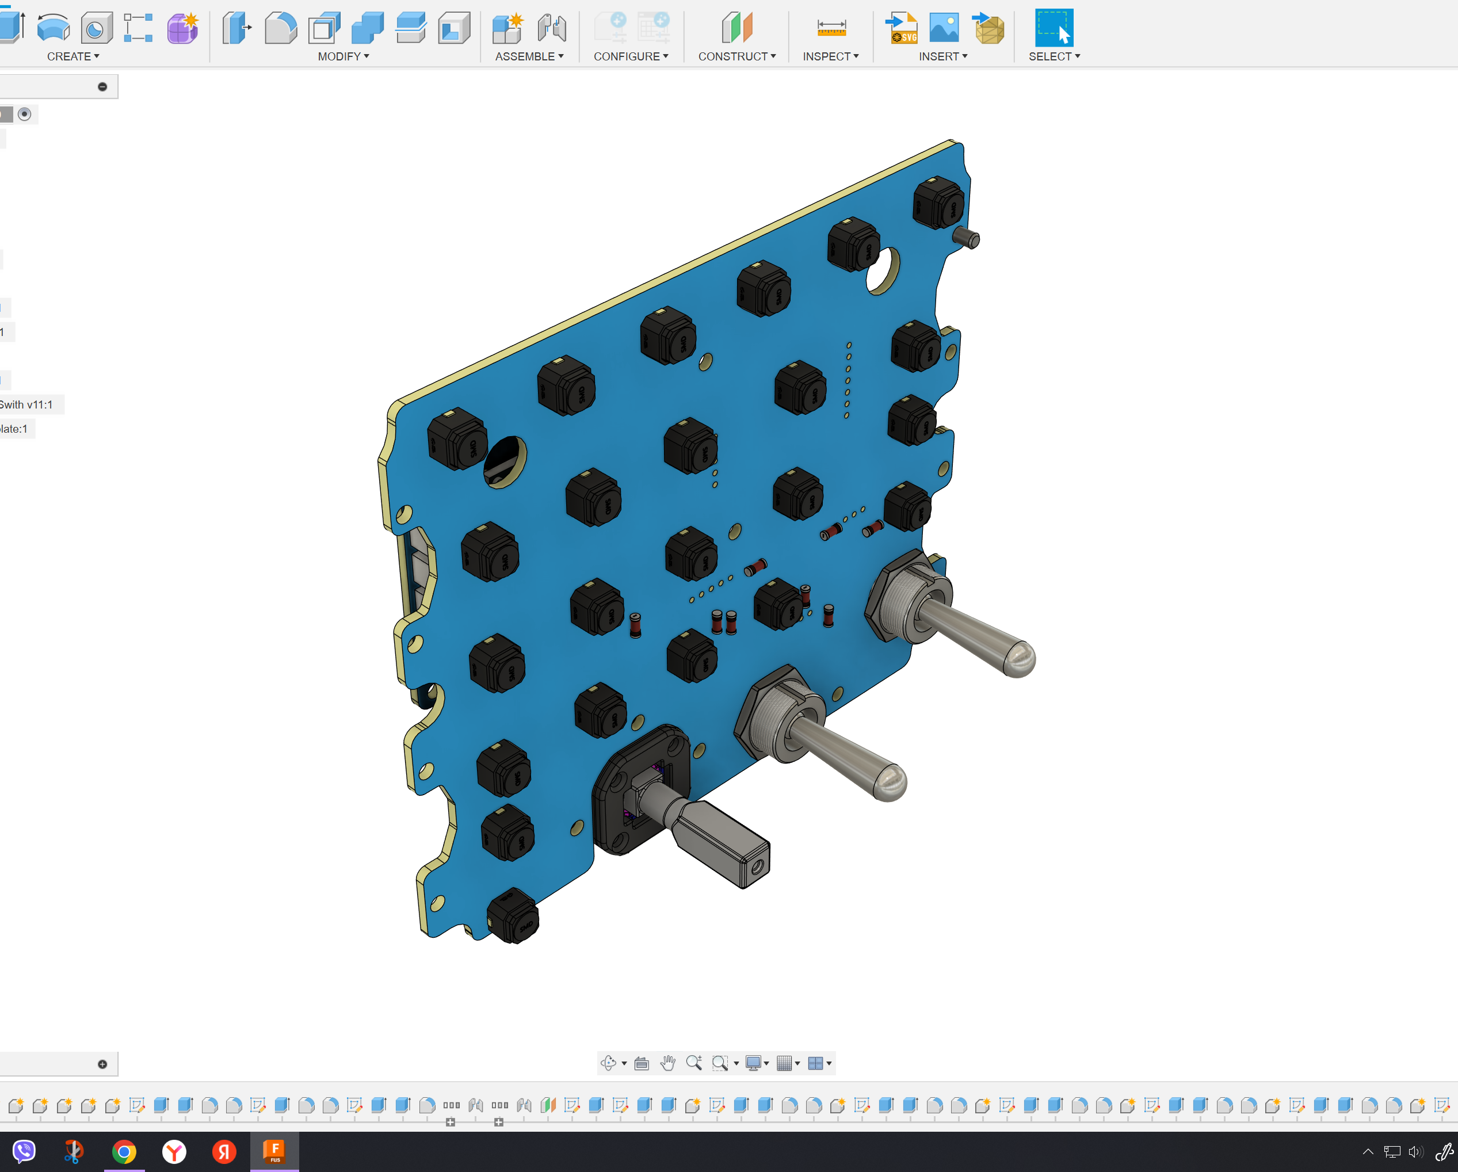
Task: Choose the Shell tool in Modify
Action: pyautogui.click(x=325, y=28)
